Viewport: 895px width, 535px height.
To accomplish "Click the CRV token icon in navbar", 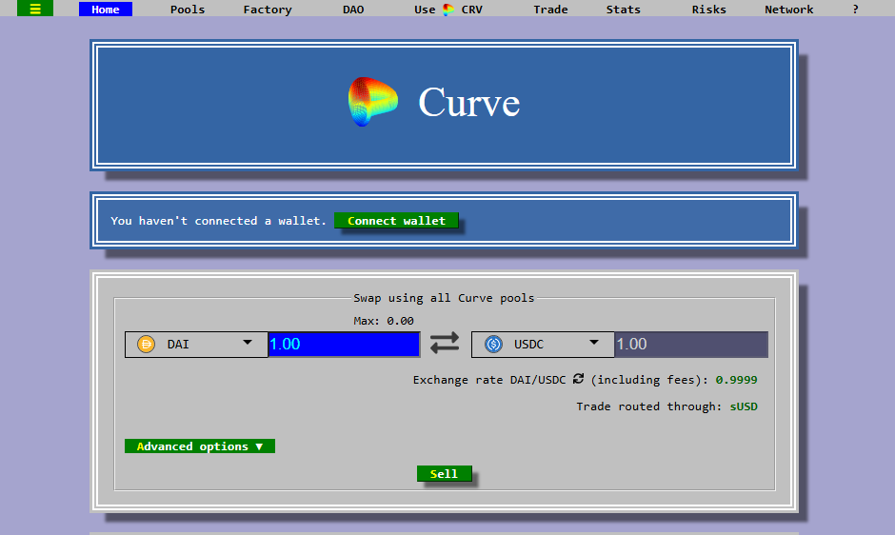I will coord(448,10).
